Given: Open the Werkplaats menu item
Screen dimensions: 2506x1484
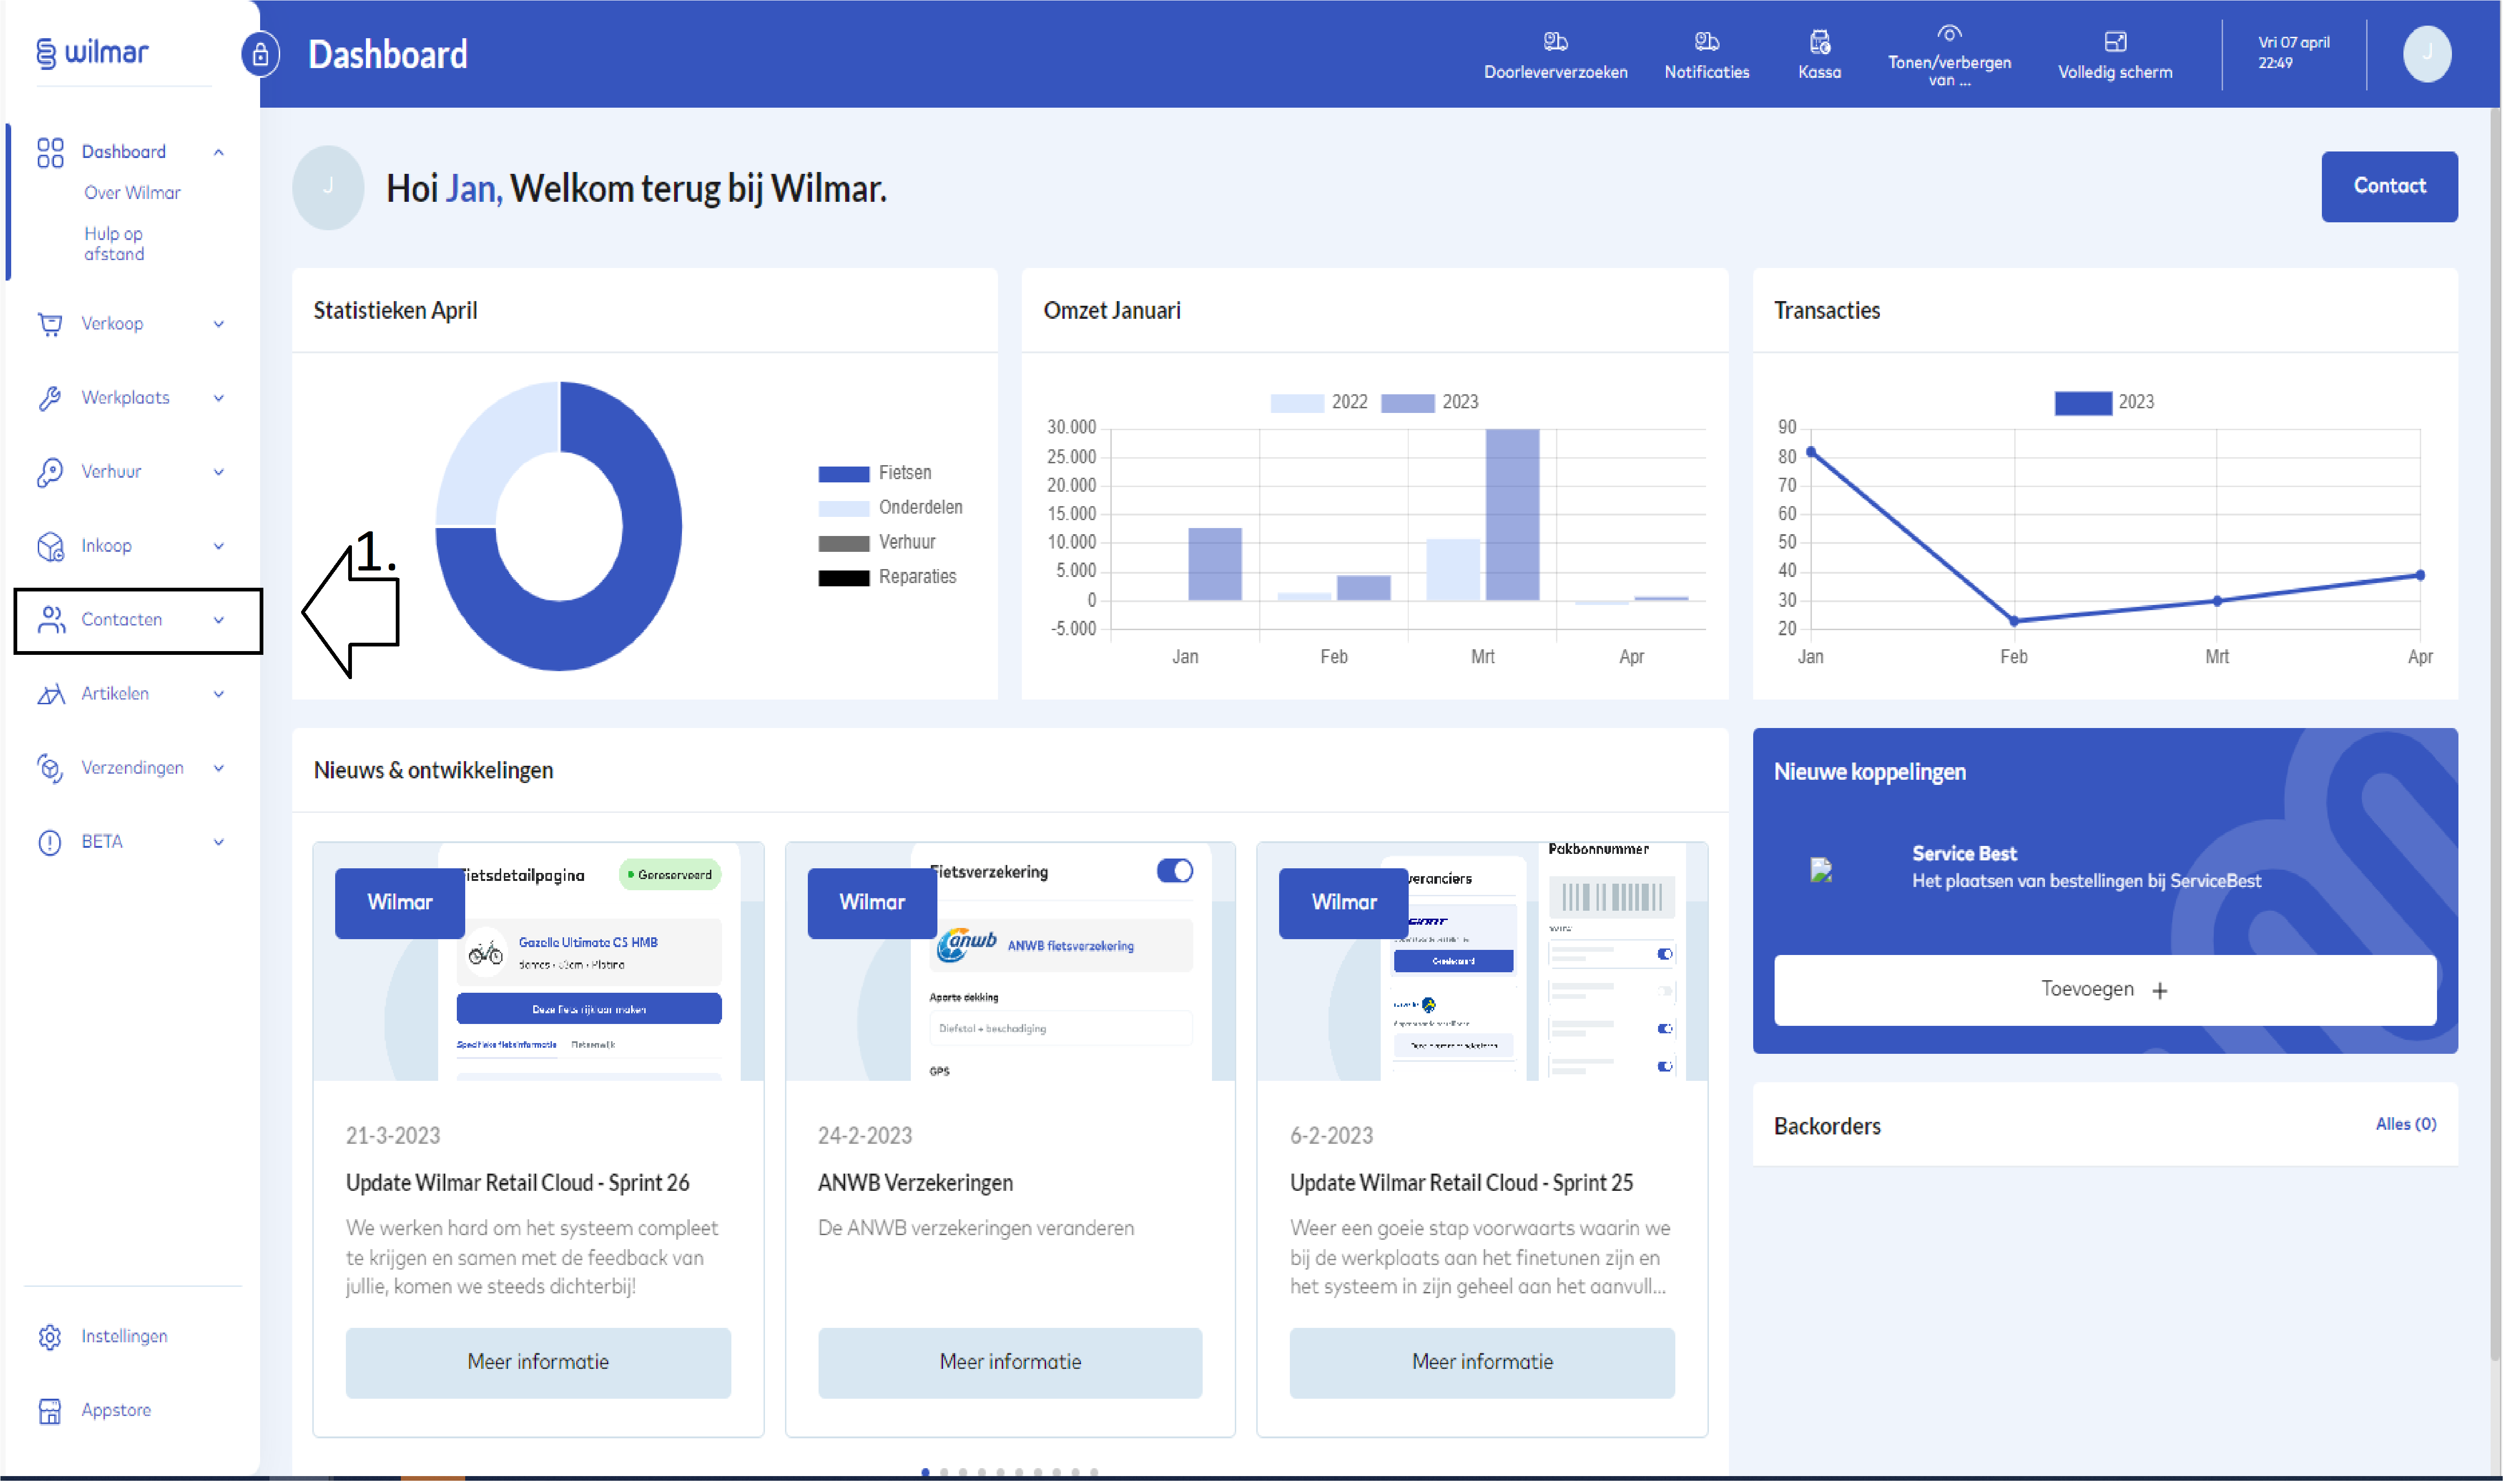Looking at the screenshot, I should click(x=126, y=398).
